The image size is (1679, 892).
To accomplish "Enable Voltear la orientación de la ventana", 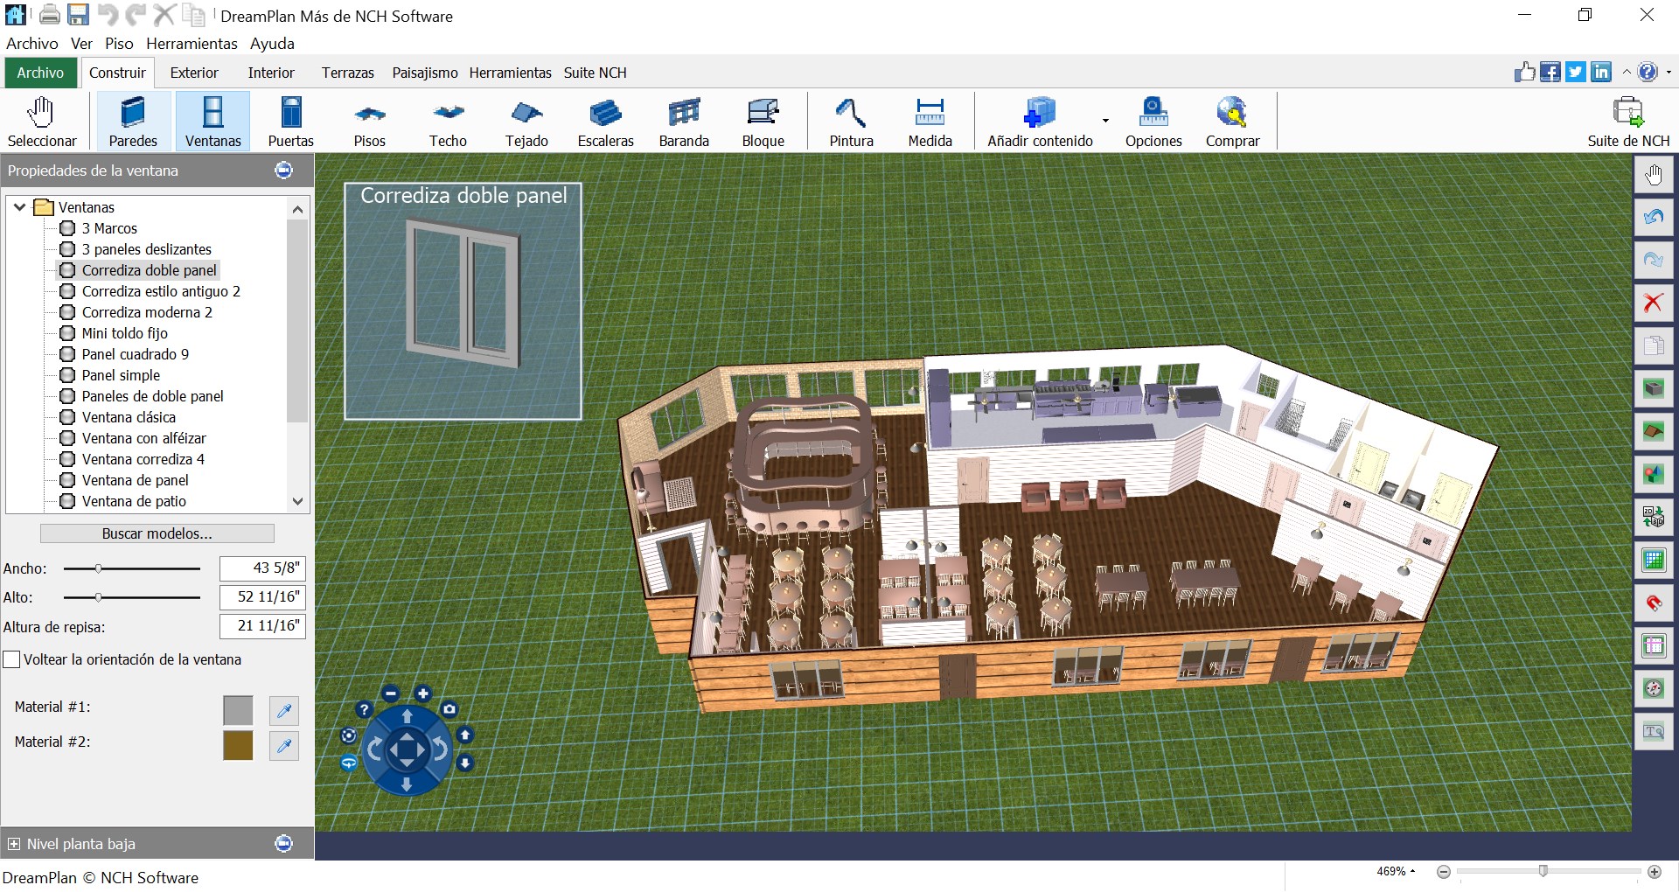I will (12, 660).
